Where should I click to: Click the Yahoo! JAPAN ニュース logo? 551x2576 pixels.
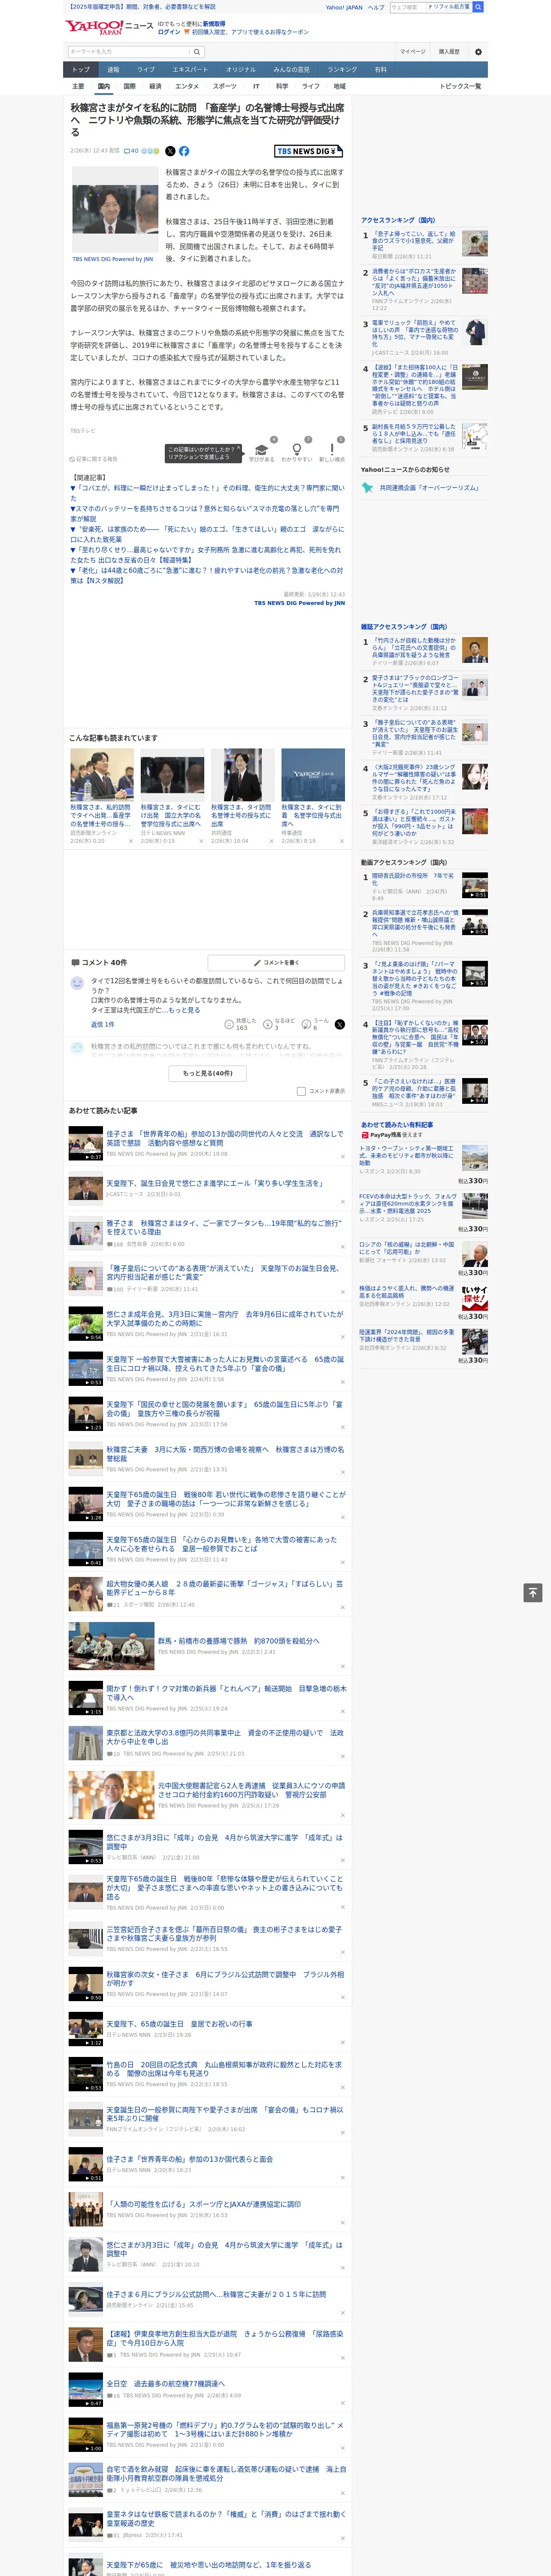tap(109, 27)
